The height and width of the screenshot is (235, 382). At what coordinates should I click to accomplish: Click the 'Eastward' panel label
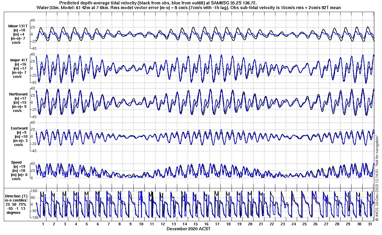[19, 128]
